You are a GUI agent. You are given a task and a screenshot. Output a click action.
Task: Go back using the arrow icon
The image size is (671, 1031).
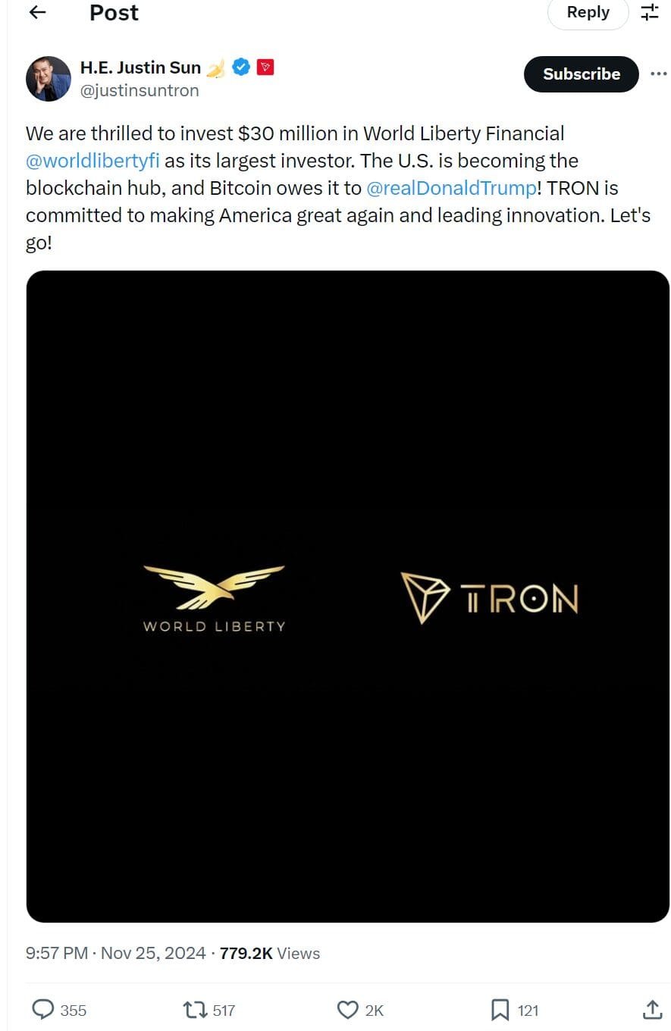tap(37, 12)
